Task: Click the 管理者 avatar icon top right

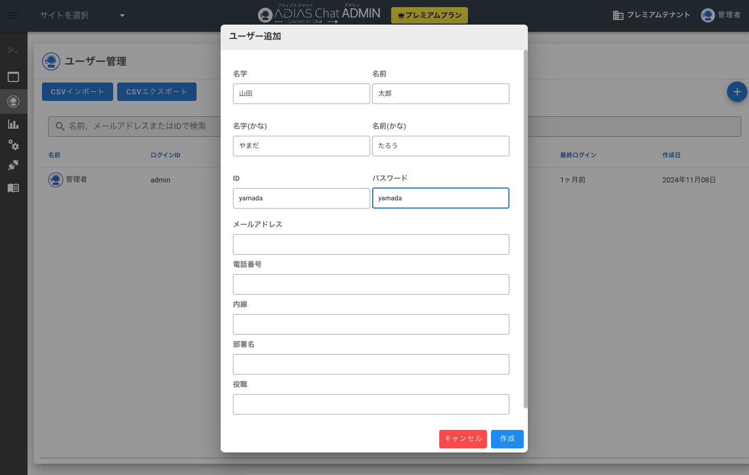Action: tap(707, 15)
